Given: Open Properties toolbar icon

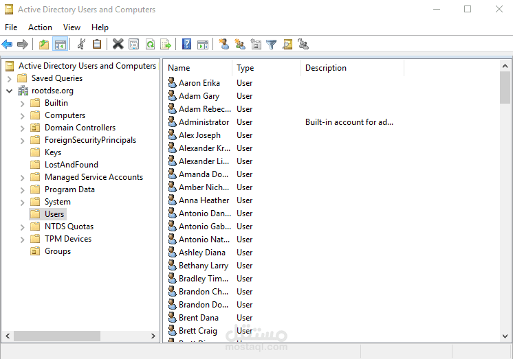Looking at the screenshot, I should 134,44.
